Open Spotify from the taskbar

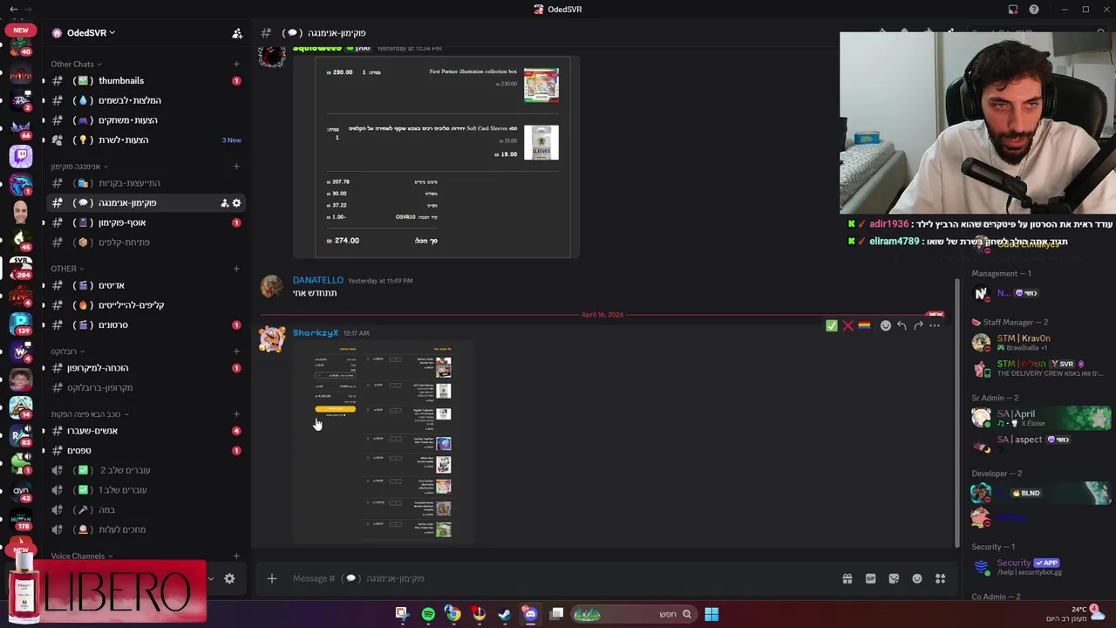point(428,614)
